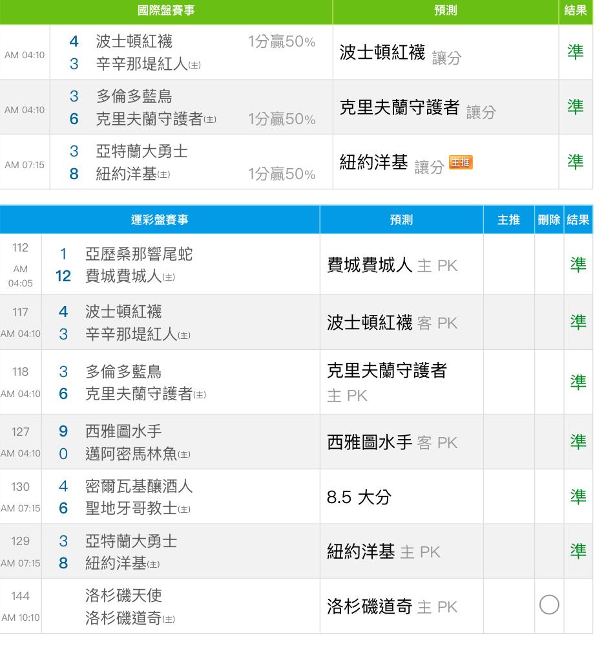The image size is (606, 646).
Task: Click game number 130
Action: click(x=20, y=486)
